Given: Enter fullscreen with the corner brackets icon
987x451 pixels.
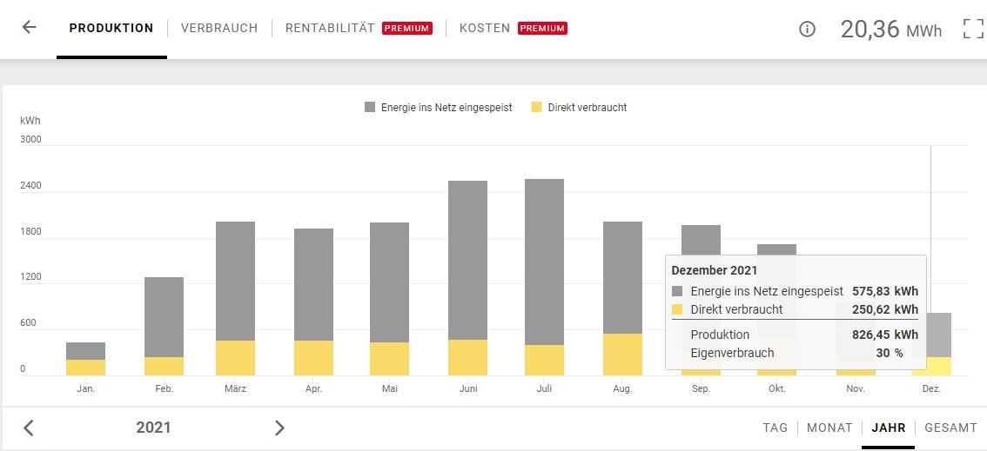Looking at the screenshot, I should [x=973, y=29].
